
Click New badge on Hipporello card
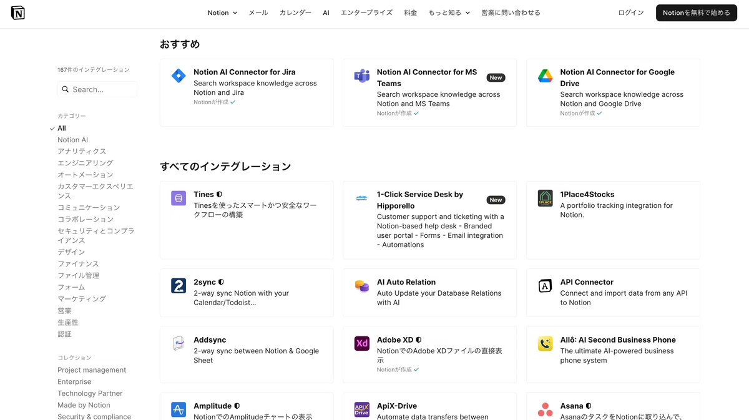496,200
